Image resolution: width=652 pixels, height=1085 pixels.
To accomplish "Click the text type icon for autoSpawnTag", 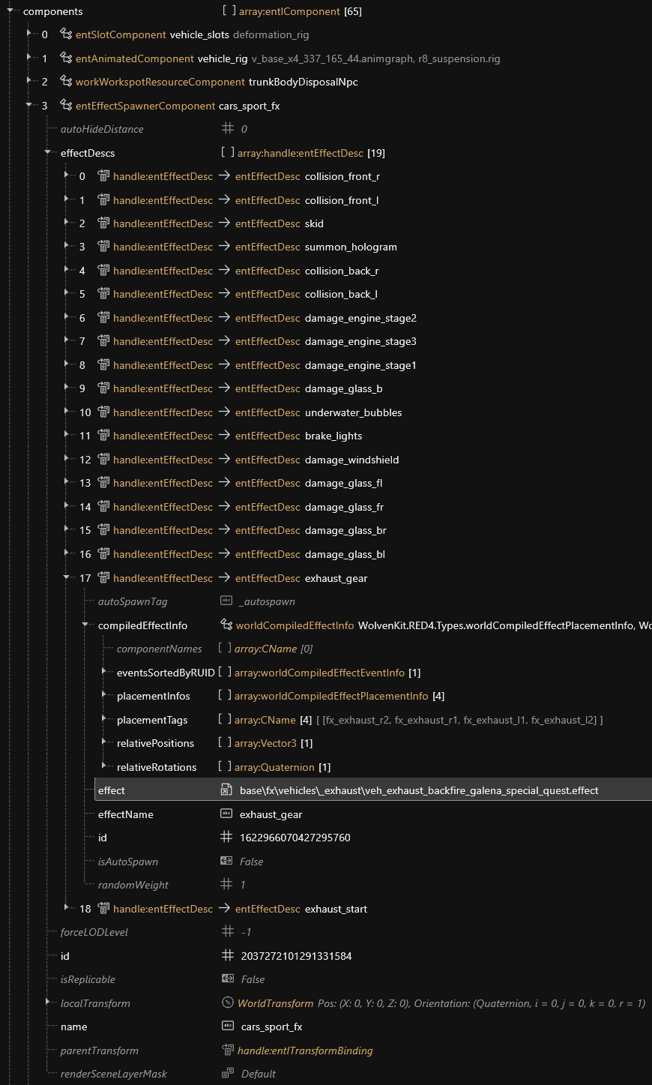I will (226, 601).
